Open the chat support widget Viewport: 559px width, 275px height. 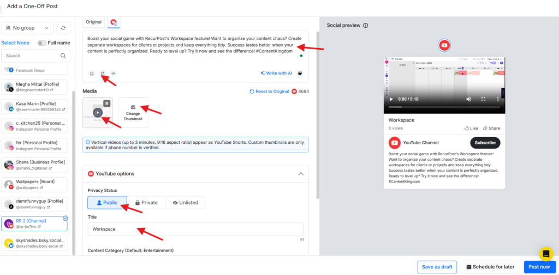click(546, 254)
